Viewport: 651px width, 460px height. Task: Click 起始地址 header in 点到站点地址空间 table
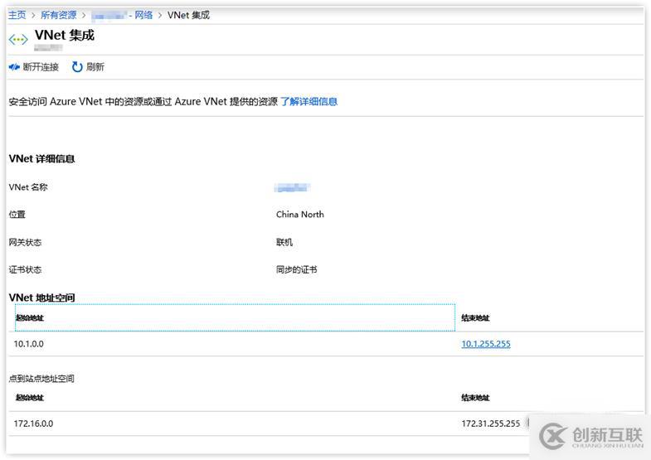(x=30, y=398)
